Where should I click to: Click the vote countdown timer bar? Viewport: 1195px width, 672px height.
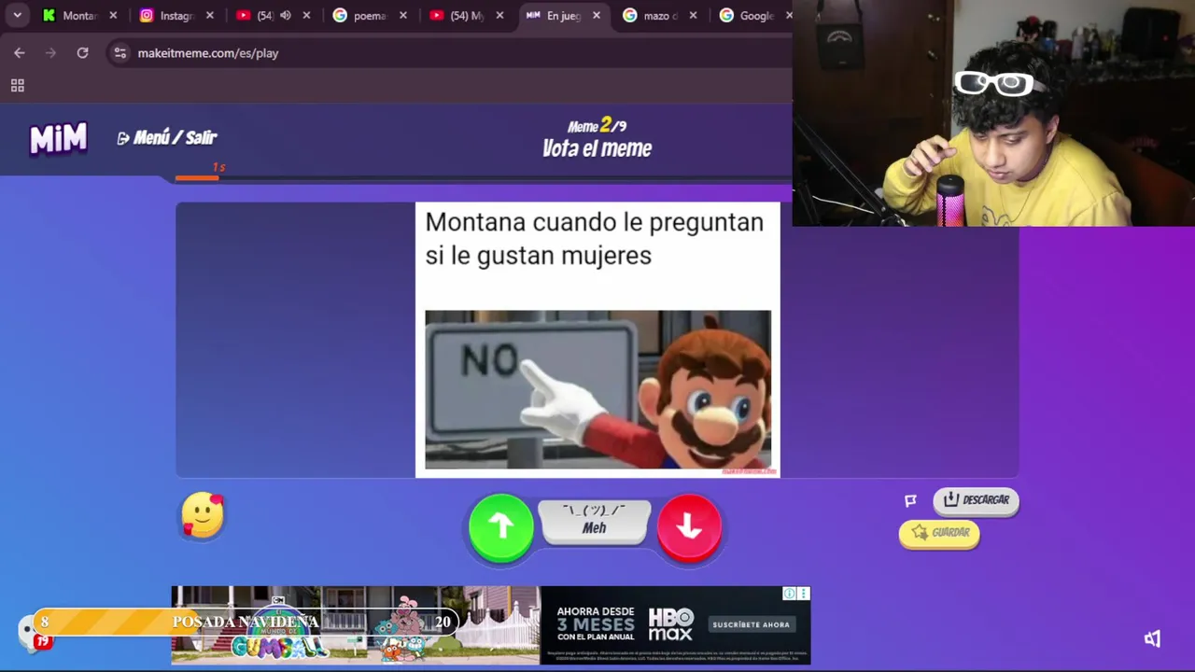click(484, 177)
